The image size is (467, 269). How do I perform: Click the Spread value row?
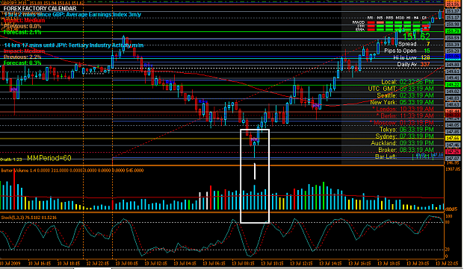point(414,44)
